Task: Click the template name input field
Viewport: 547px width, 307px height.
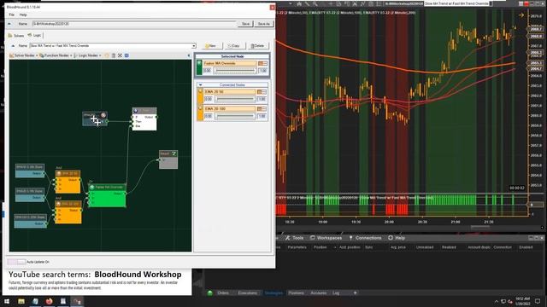Action: click(x=134, y=24)
